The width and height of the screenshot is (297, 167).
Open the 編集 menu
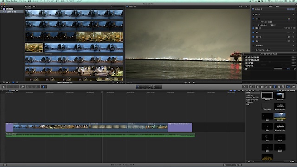(x=29, y=1)
